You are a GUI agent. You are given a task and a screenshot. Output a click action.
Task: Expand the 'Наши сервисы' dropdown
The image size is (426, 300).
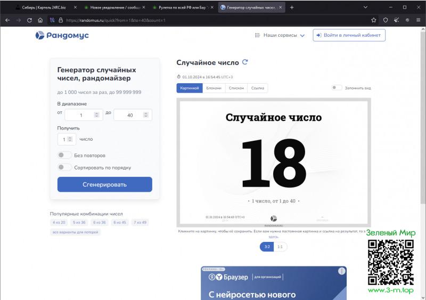pos(280,35)
